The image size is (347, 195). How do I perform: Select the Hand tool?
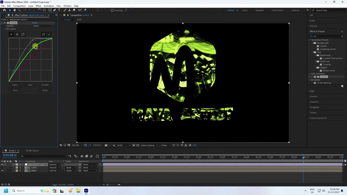click(15, 10)
